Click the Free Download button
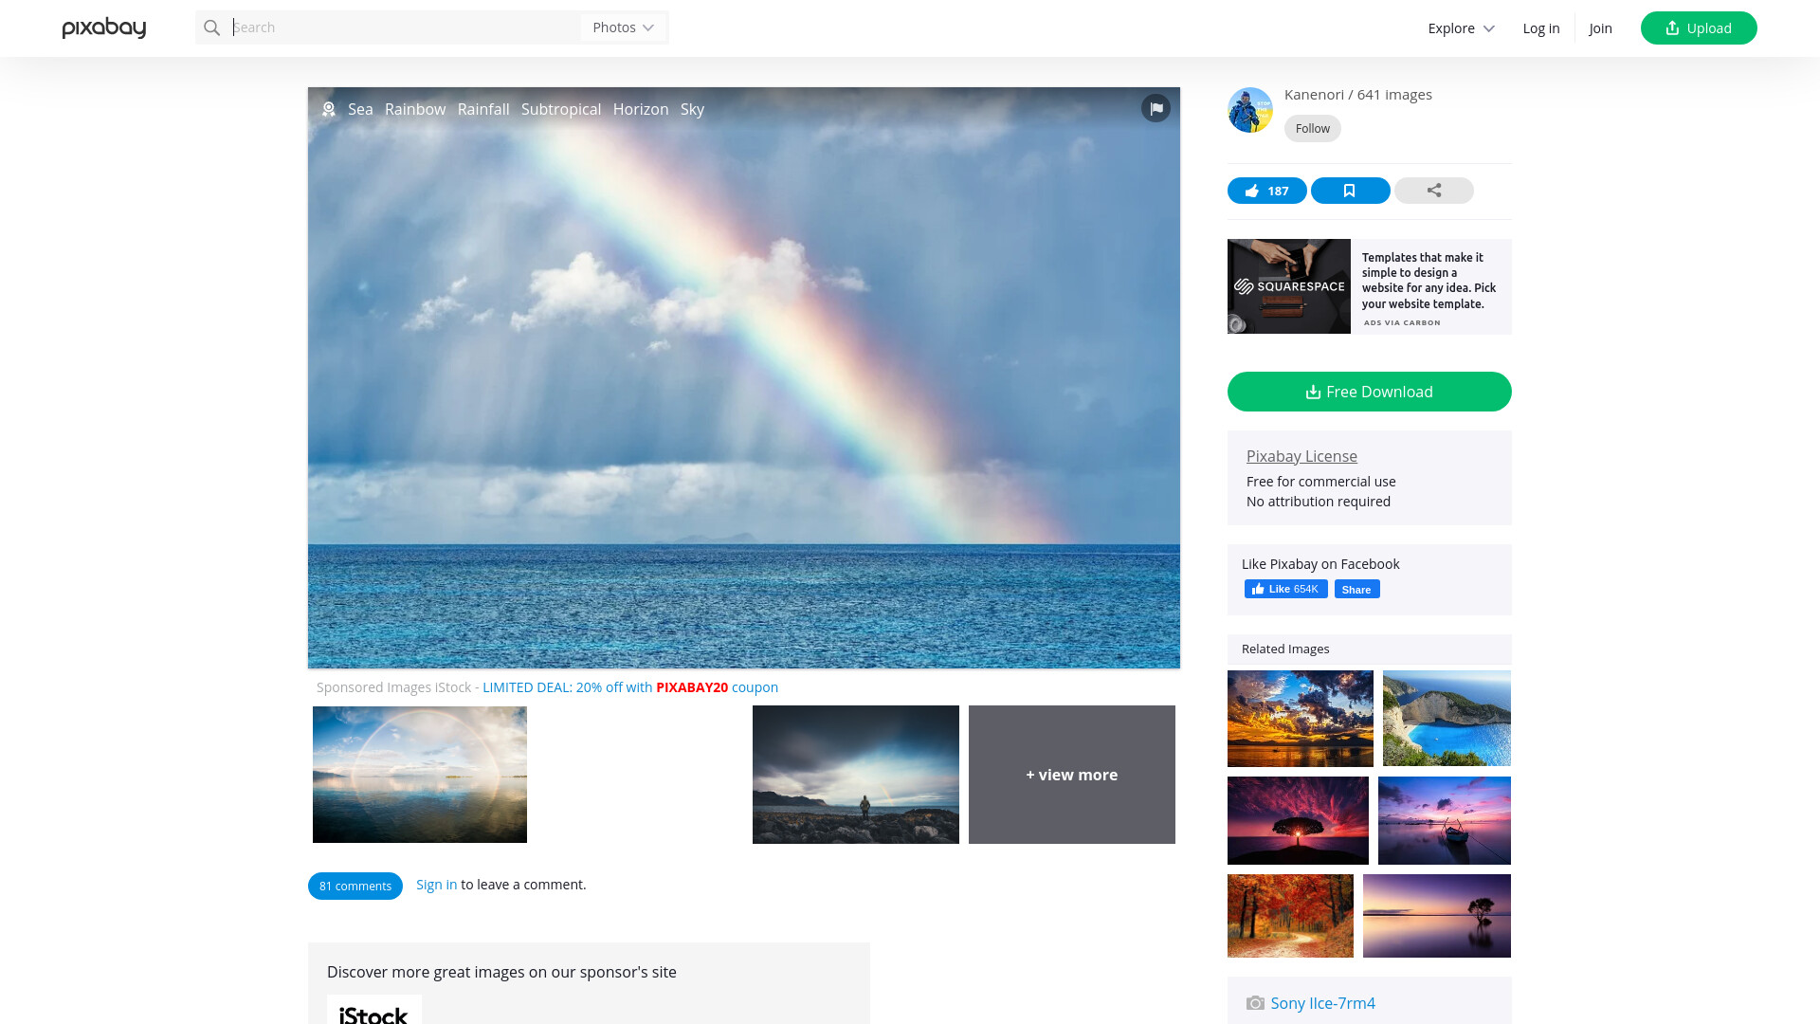Viewport: 1820px width, 1024px height. point(1370,392)
